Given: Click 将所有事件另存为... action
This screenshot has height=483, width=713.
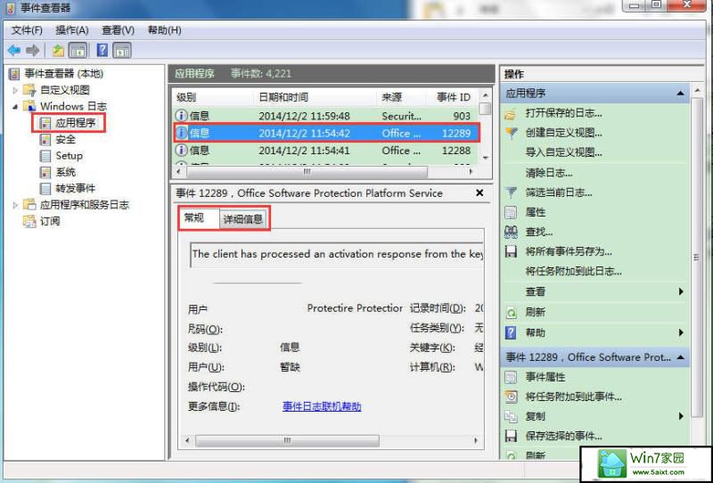Looking at the screenshot, I should (569, 251).
